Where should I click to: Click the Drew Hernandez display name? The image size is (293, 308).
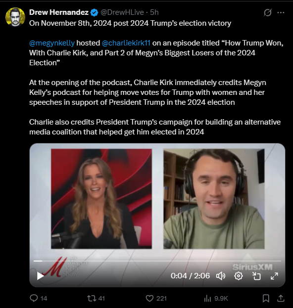click(x=59, y=12)
